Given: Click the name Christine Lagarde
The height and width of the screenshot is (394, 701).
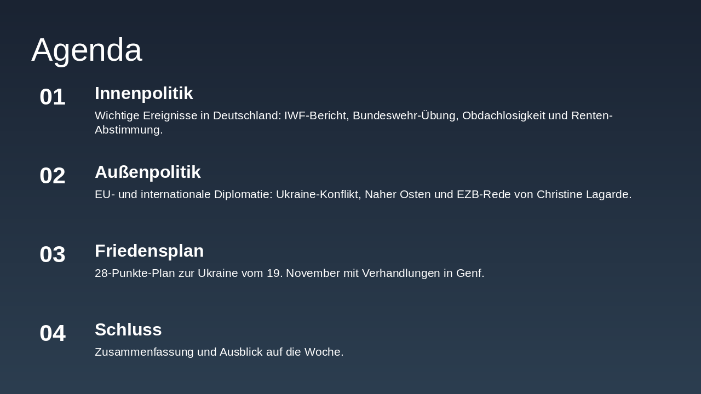Looking at the screenshot, I should click(x=583, y=194).
